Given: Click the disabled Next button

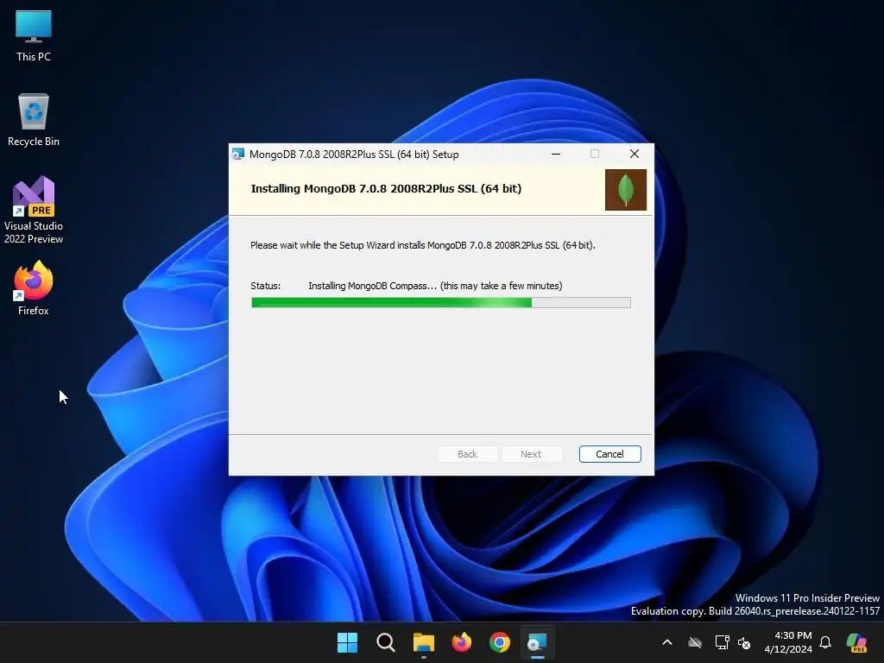Looking at the screenshot, I should tap(531, 454).
